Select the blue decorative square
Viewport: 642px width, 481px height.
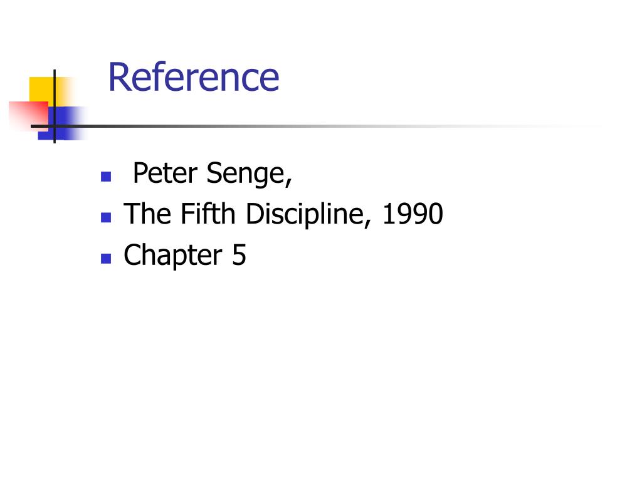pos(61,123)
